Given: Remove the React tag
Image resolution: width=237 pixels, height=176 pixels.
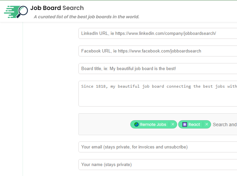Looking at the screenshot, I should pyautogui.click(x=207, y=125).
